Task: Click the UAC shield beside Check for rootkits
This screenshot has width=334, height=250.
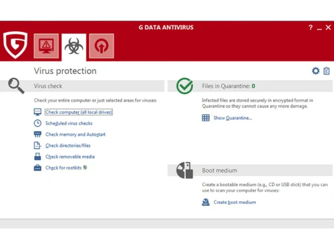Action: tap(85, 167)
